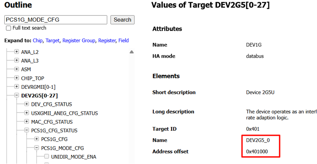Expand tree to Chip level

point(37,41)
